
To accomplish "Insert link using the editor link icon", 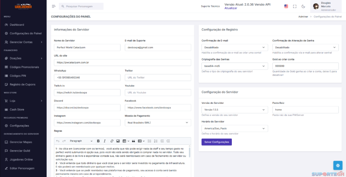I will [x=112, y=141].
